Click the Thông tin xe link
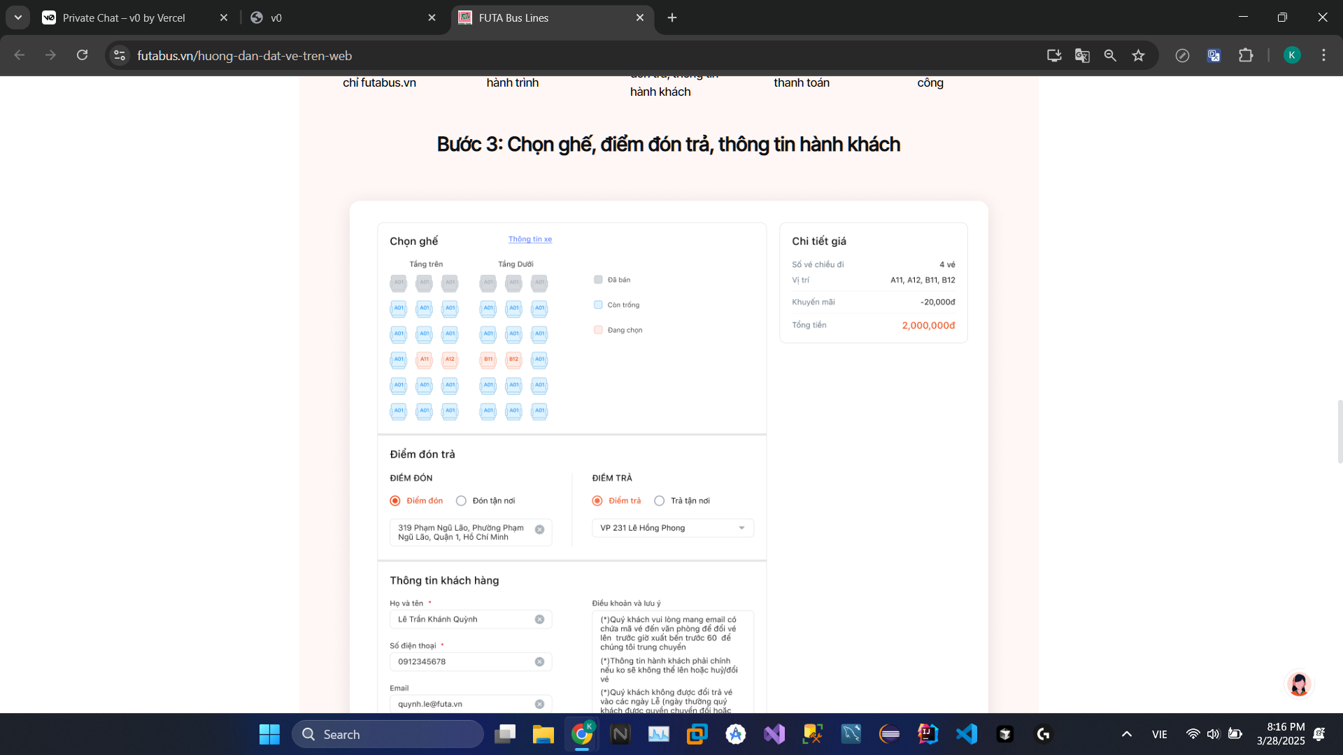The image size is (1343, 755). pyautogui.click(x=530, y=239)
